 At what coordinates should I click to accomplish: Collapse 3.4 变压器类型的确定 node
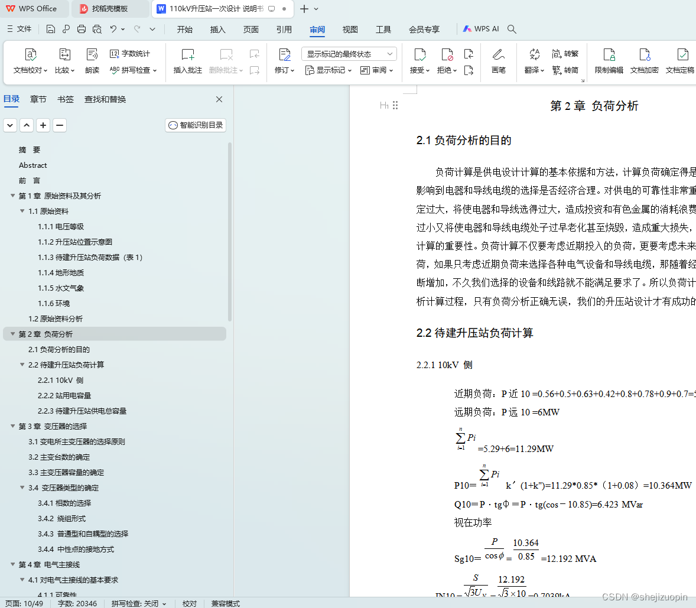click(x=22, y=487)
